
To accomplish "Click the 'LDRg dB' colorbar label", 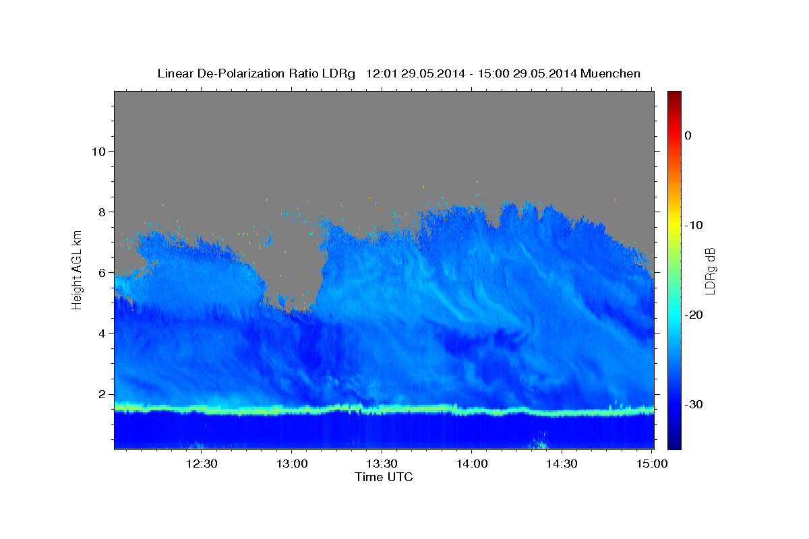I will (x=710, y=270).
